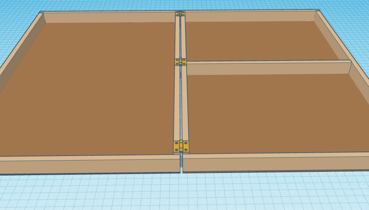The image size is (369, 210).
Task: Click the middle hinge on the center seam
Action: 180,62
